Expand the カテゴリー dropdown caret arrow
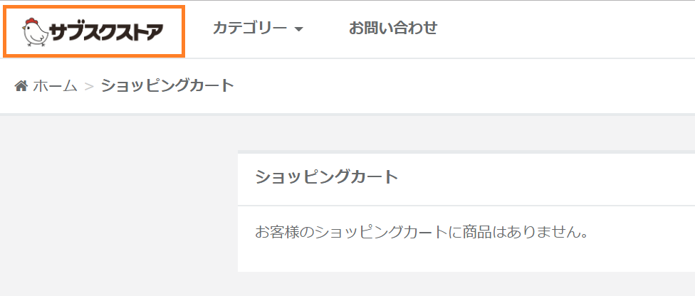The height and width of the screenshot is (296, 695). 298,29
